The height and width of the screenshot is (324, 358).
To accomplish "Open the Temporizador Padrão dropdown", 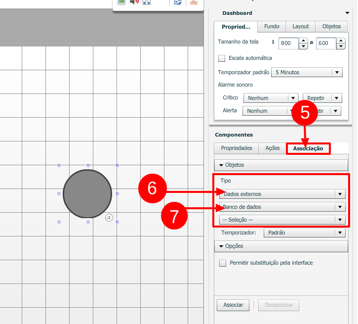I will (x=304, y=233).
